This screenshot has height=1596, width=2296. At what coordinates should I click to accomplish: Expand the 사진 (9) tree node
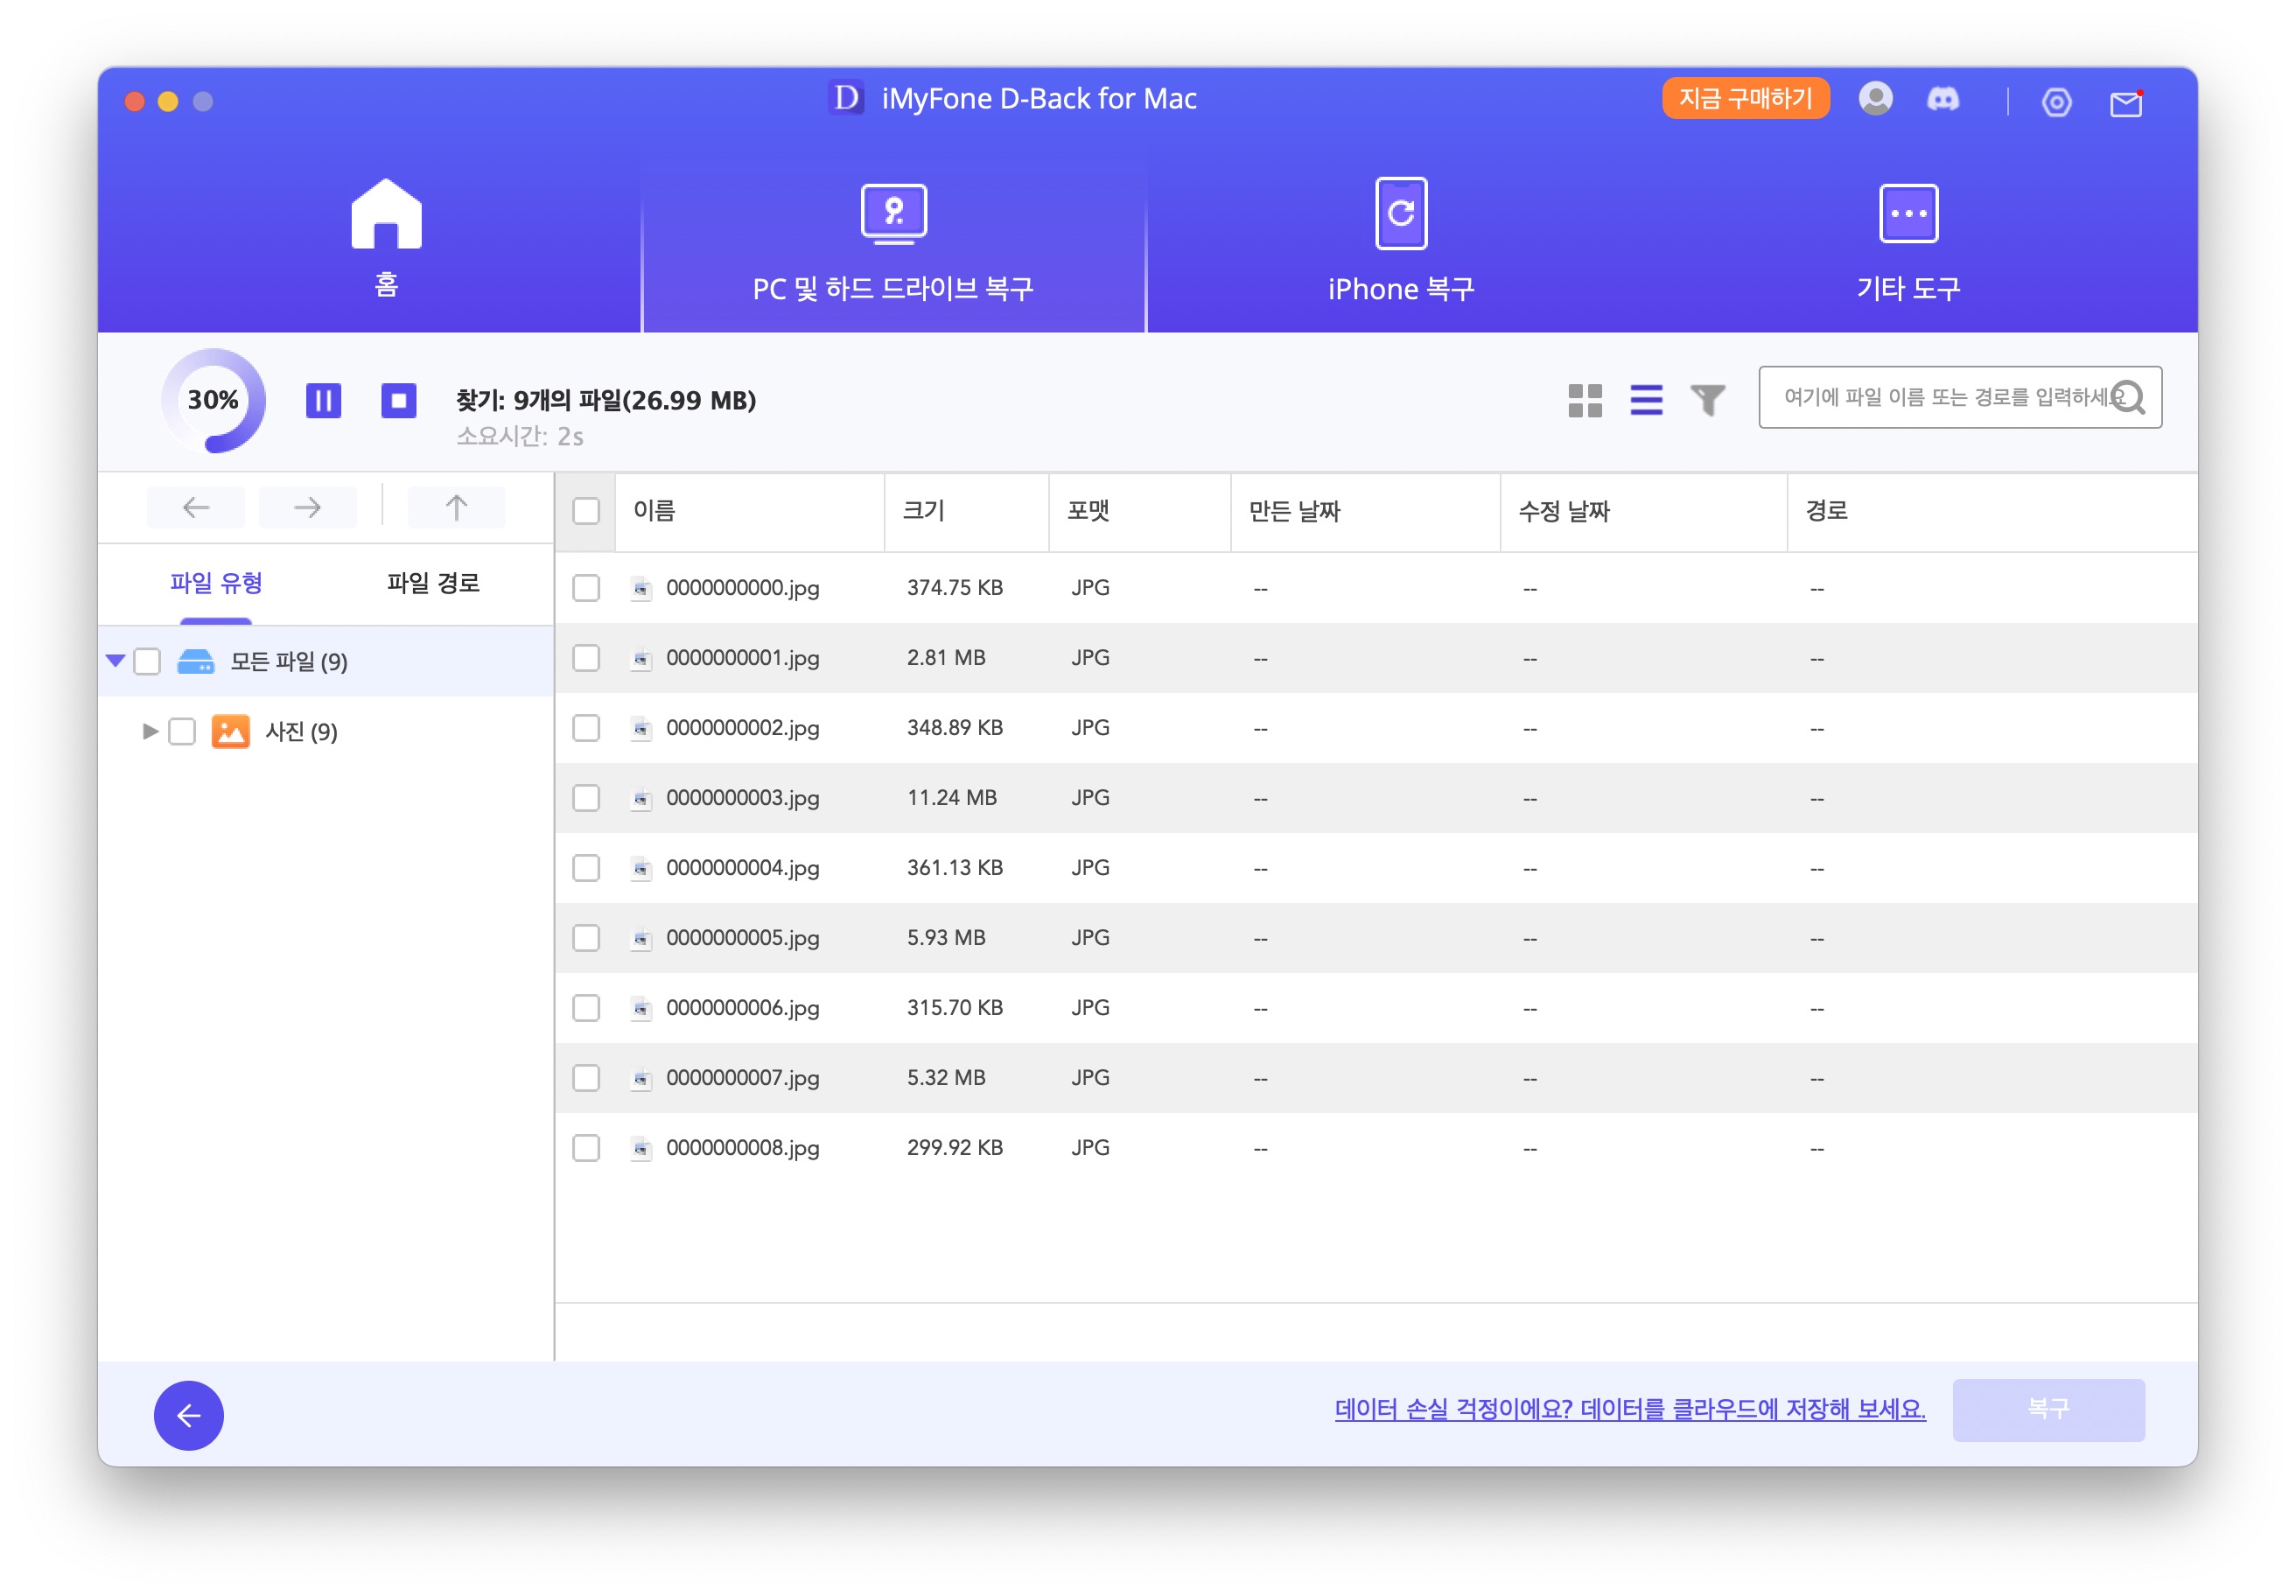tap(150, 732)
